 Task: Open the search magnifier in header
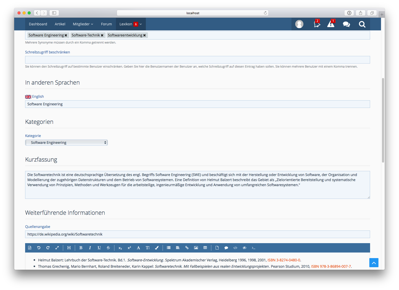tap(362, 24)
